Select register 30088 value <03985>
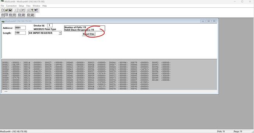Image resolution: width=254 pixels, height=133 pixels. pyautogui.click(x=144, y=82)
